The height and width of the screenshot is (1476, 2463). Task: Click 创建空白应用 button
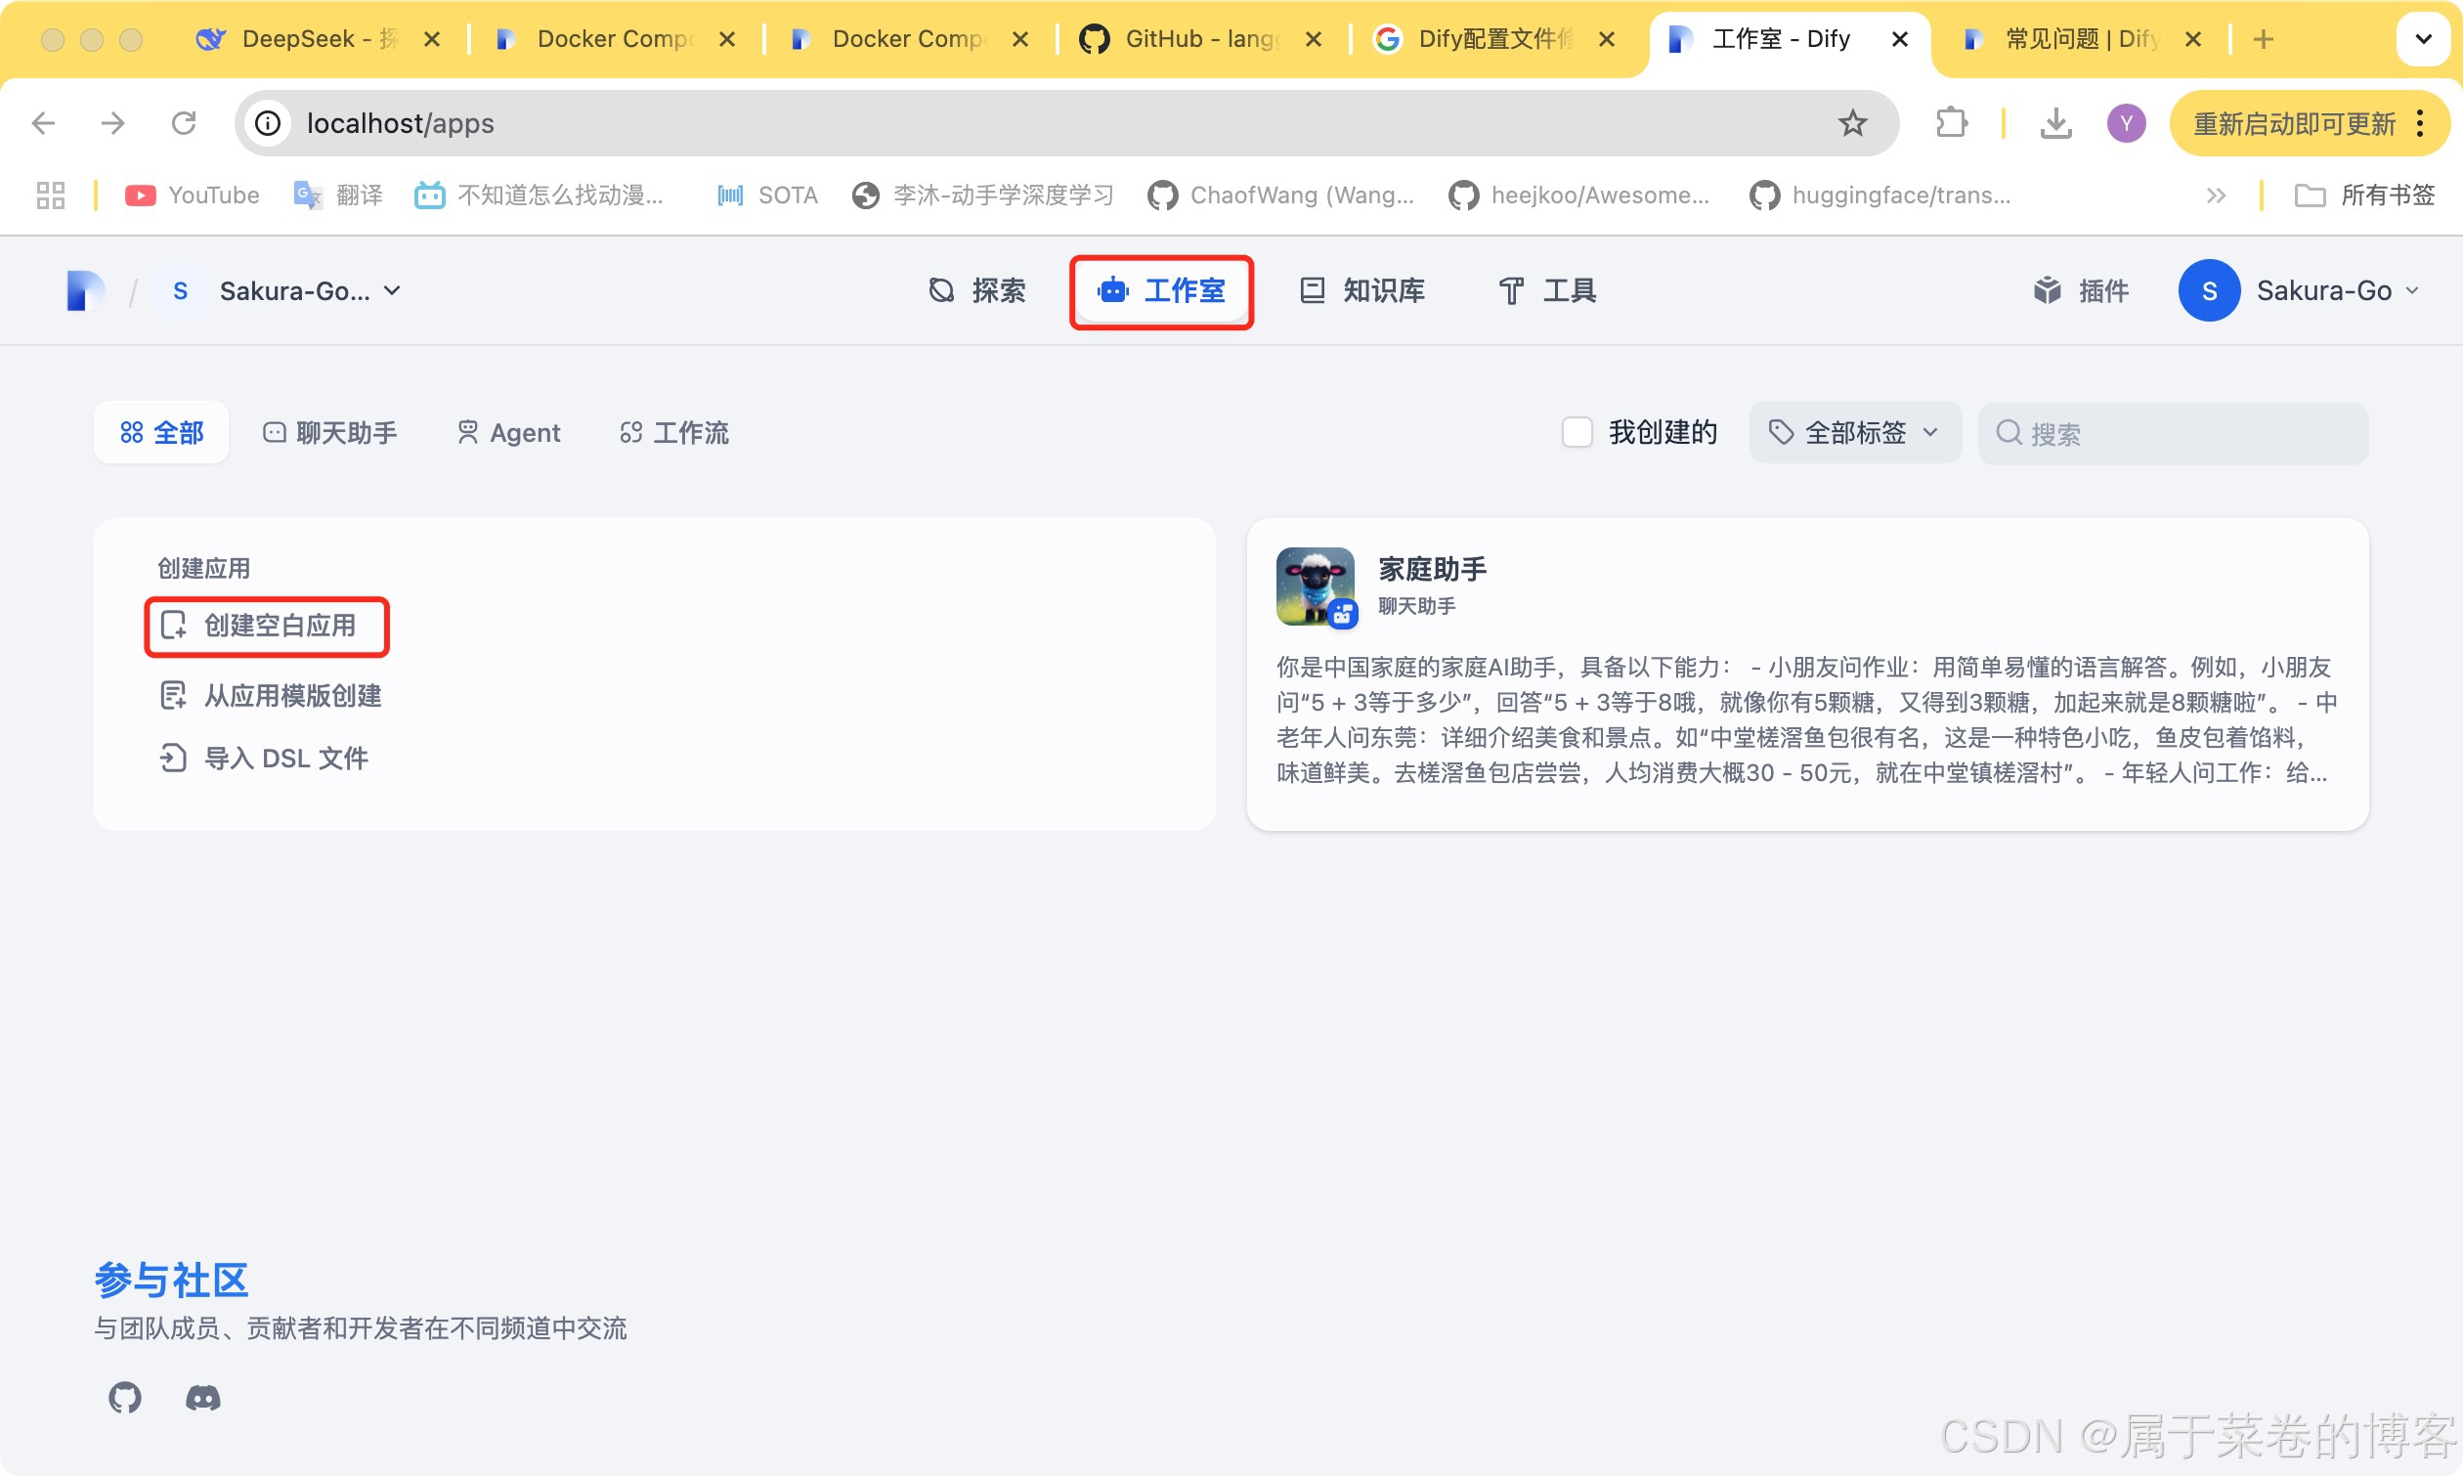coord(267,626)
